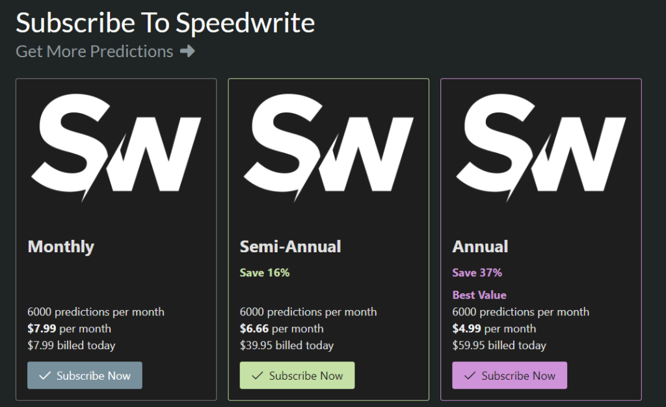Open the Get More Predictions link
Image resolution: width=666 pixels, height=407 pixels.
[94, 51]
